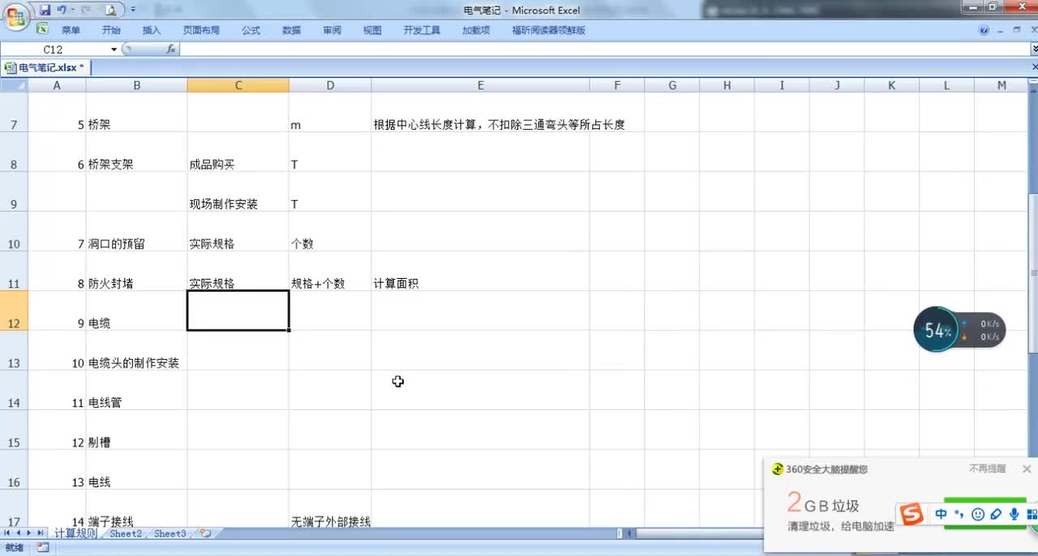The image size is (1038, 556).
Task: Click into the formula bar
Action: 604,49
